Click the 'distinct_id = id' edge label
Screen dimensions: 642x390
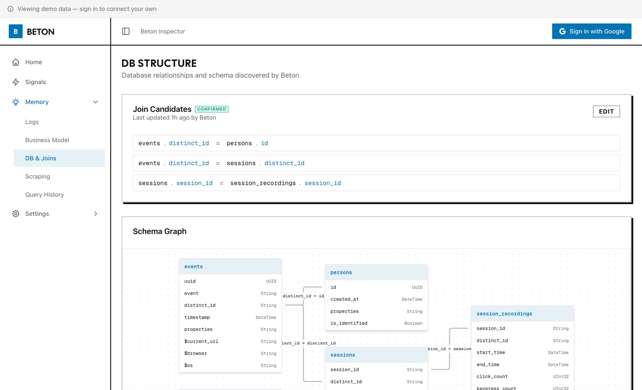(x=303, y=296)
